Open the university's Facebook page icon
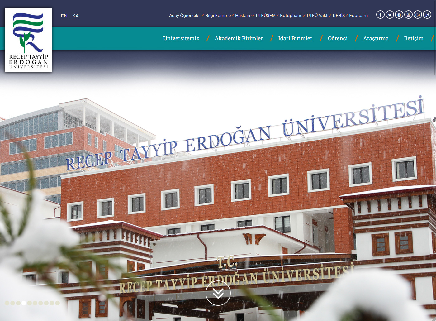This screenshot has width=436, height=321. pos(380,14)
